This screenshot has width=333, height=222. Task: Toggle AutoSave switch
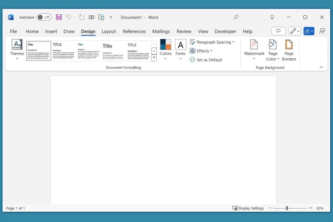[x=44, y=17]
